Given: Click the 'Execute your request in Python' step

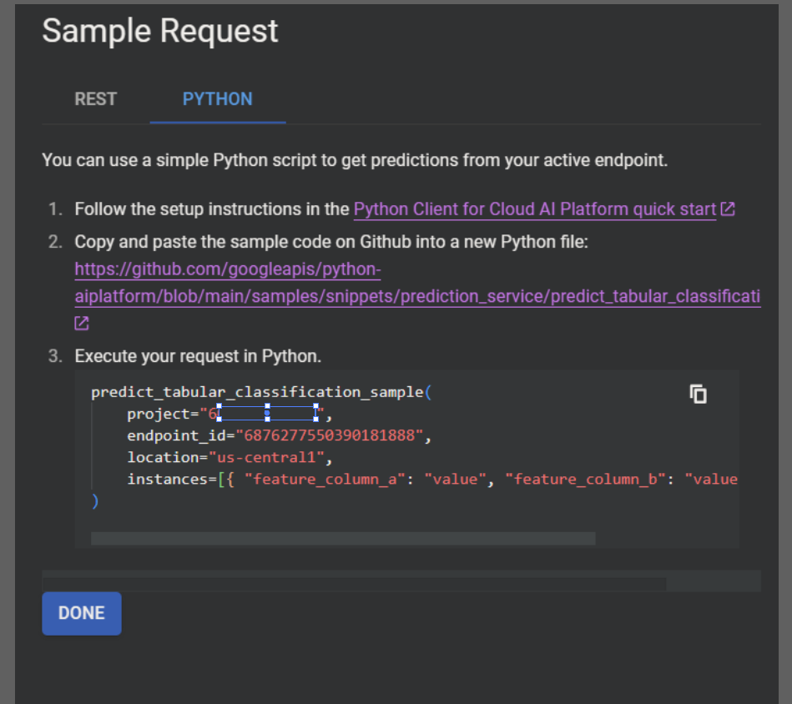Looking at the screenshot, I should point(198,356).
